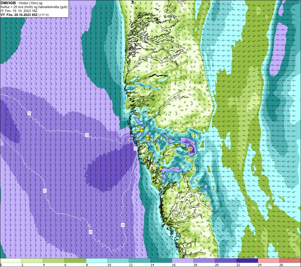Click the 'IT: Fim. 19. 10. 2023 18Z' line
This screenshot has height=267, width=301.
coord(19,11)
